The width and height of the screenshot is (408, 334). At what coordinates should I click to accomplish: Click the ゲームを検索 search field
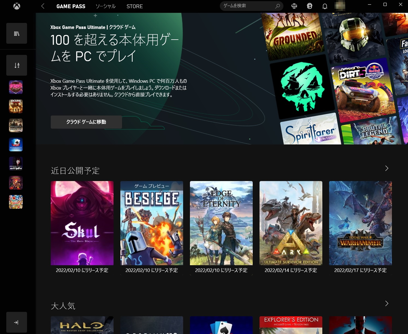coord(251,6)
